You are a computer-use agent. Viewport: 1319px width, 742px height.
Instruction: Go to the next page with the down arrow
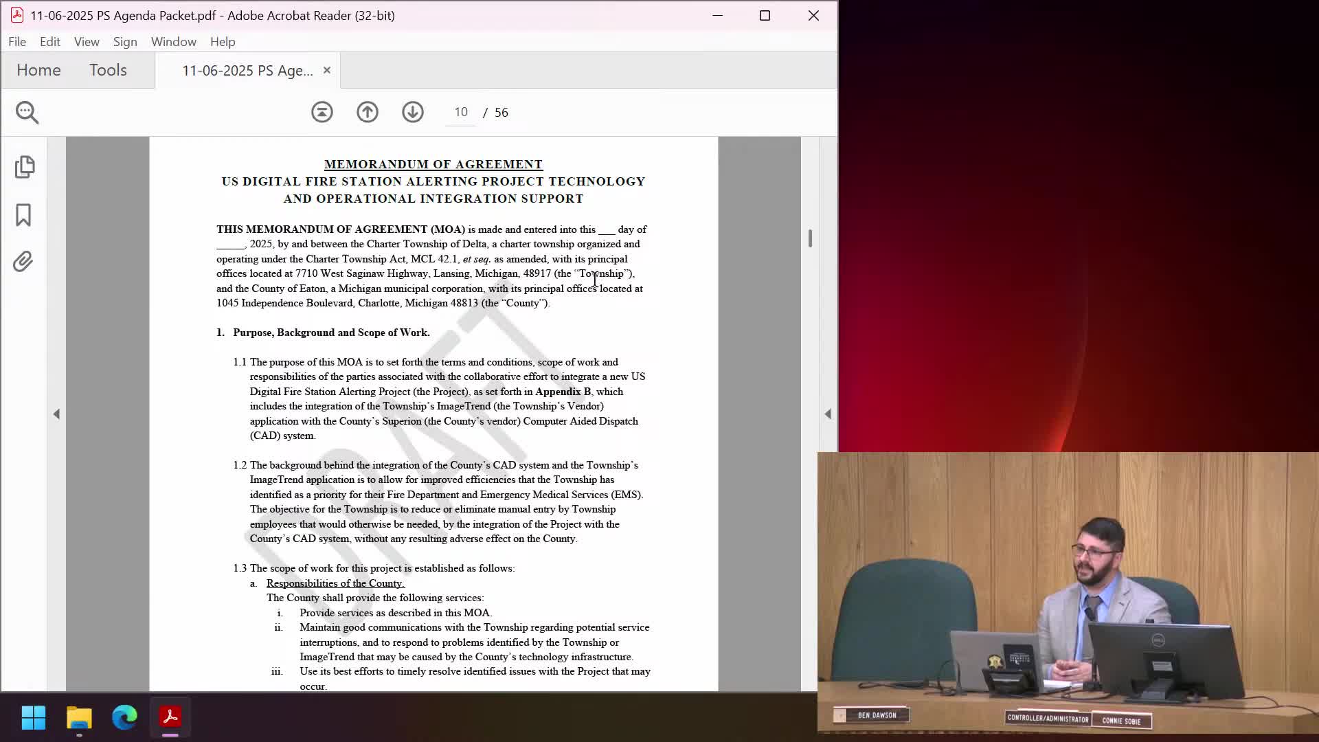coord(412,112)
